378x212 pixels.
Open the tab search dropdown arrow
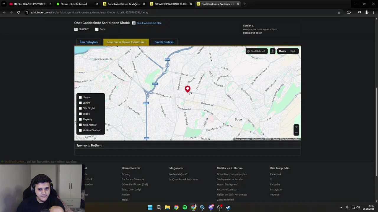(4, 4)
